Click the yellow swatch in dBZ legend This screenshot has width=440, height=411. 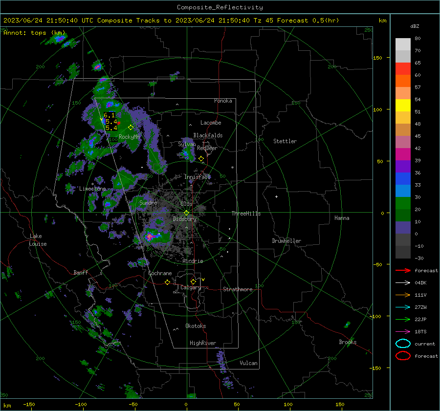(403, 106)
